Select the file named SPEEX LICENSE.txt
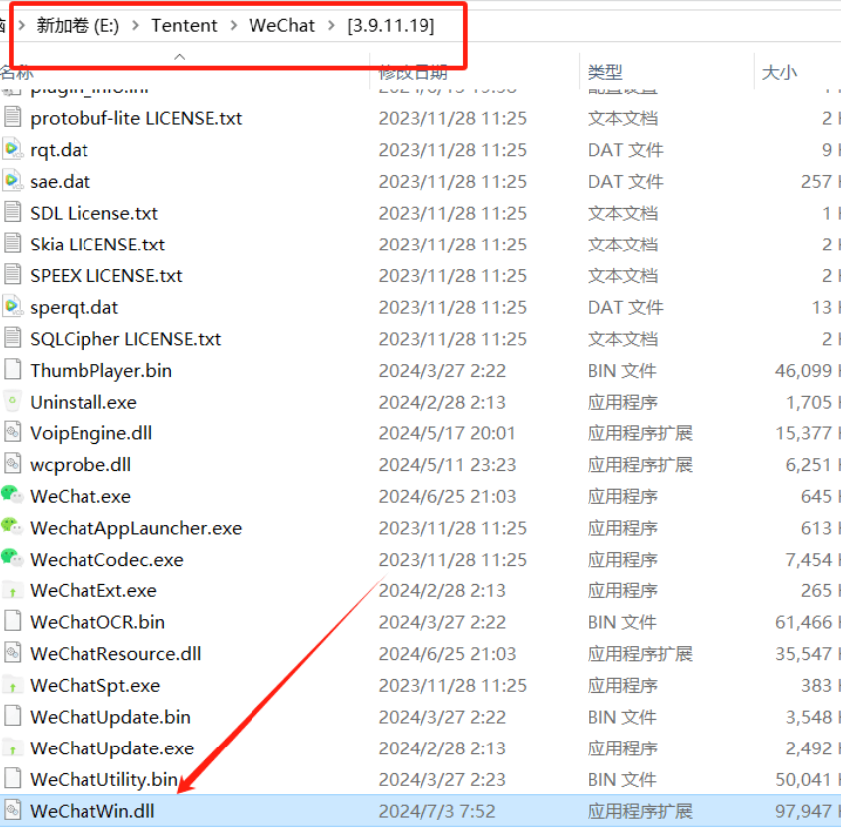841x830 pixels. pos(106,275)
